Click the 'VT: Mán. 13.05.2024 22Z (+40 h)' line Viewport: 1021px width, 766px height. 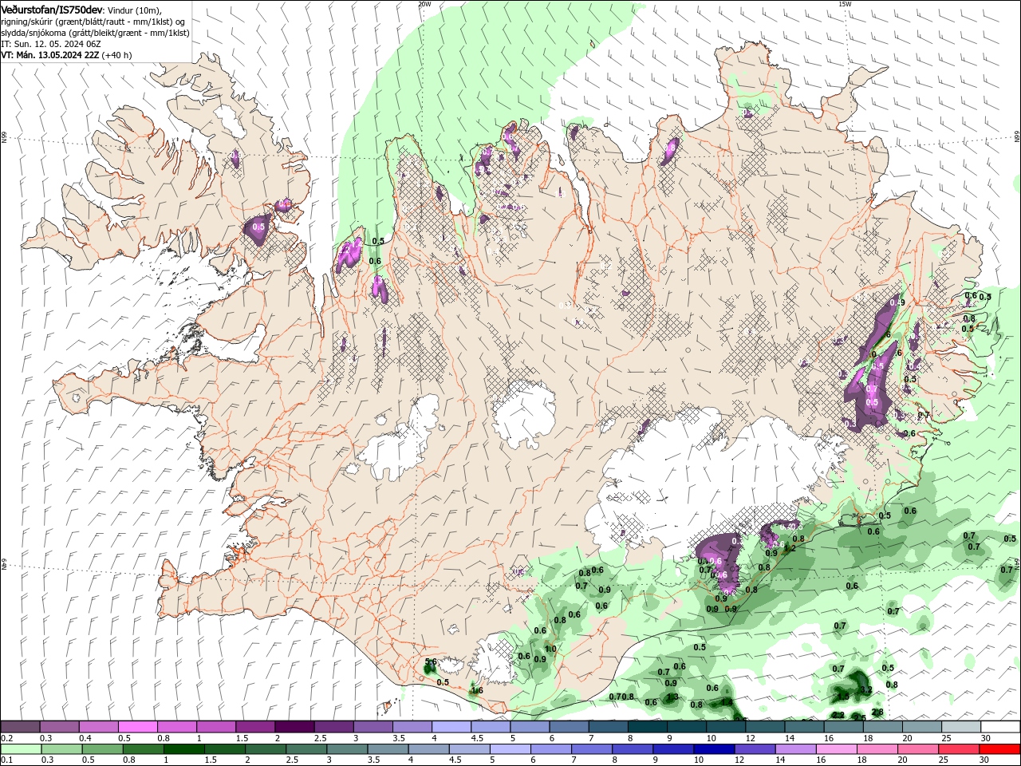67,55
